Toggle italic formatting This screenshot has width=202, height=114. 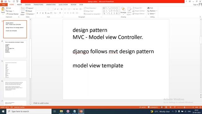point(40,13)
